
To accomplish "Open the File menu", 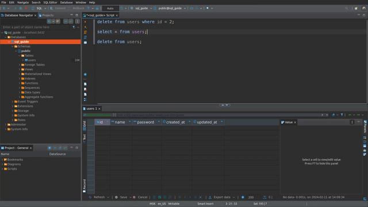I will pyautogui.click(x=4, y=2).
